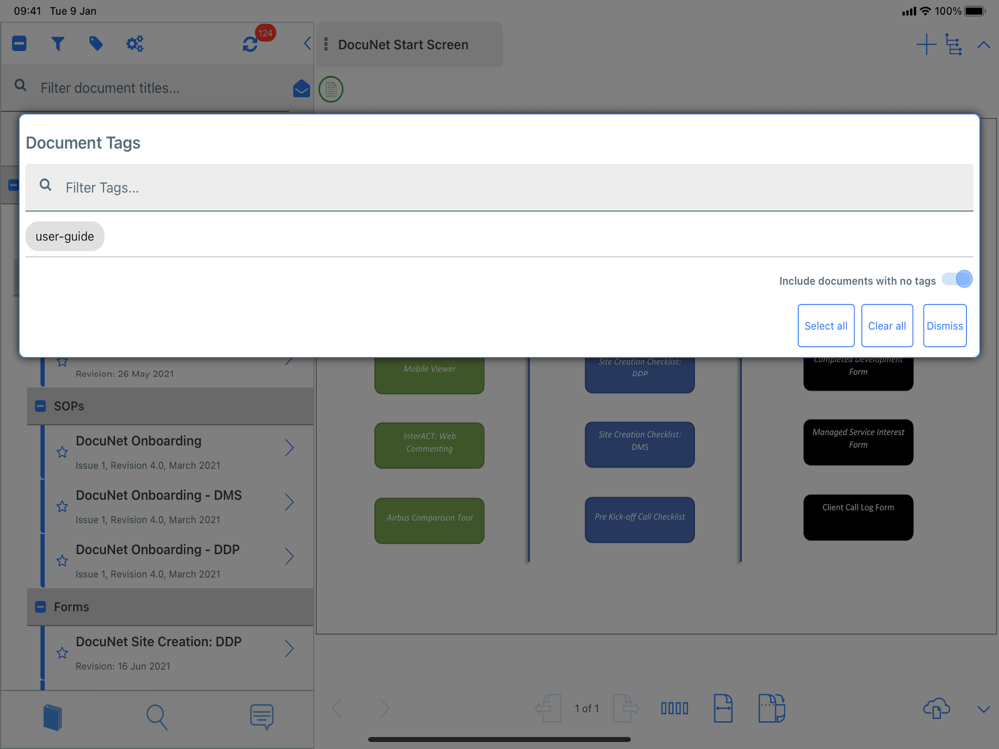This screenshot has height=749, width=999.
Task: Go forward with the next arrow in bottom toolbar
Action: tap(384, 708)
